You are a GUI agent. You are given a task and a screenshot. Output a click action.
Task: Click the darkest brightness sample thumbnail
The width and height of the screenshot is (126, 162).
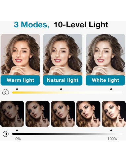(12, 114)
